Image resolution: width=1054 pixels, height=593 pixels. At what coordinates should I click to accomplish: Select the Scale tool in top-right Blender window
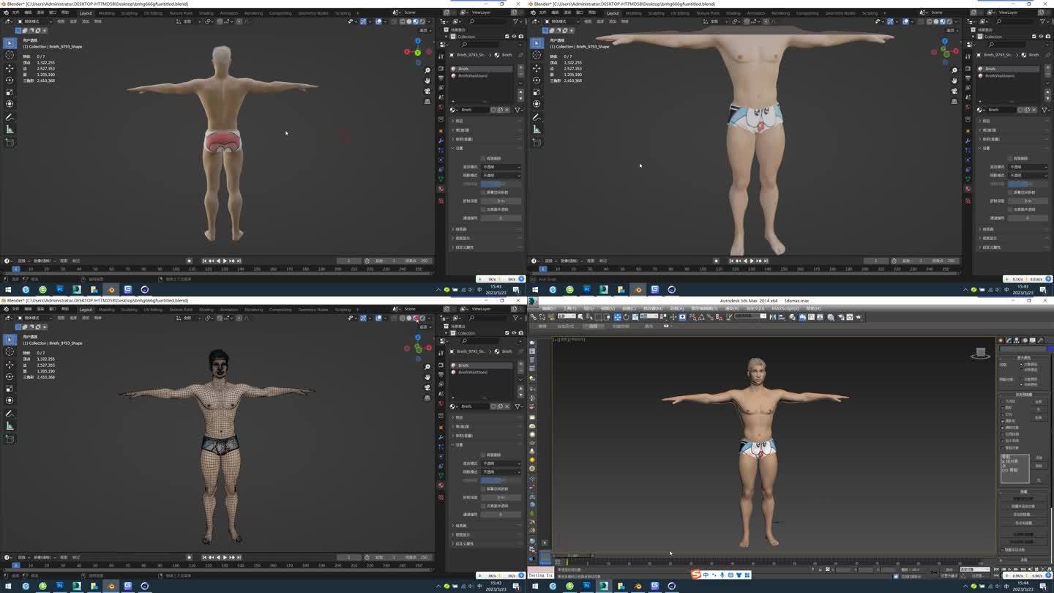point(537,92)
